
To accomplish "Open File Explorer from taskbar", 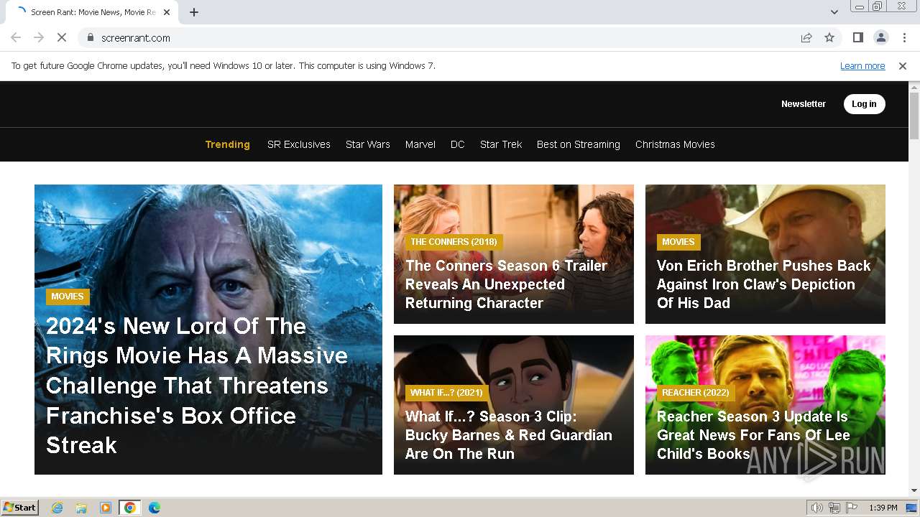I will tap(81, 508).
